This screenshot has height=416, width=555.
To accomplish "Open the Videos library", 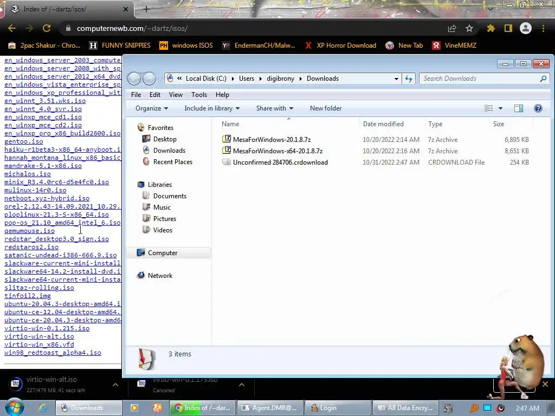I will coord(163,230).
